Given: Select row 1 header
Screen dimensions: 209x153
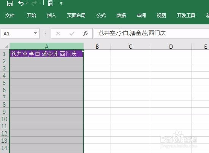Looking at the screenshot, I should [4, 54].
